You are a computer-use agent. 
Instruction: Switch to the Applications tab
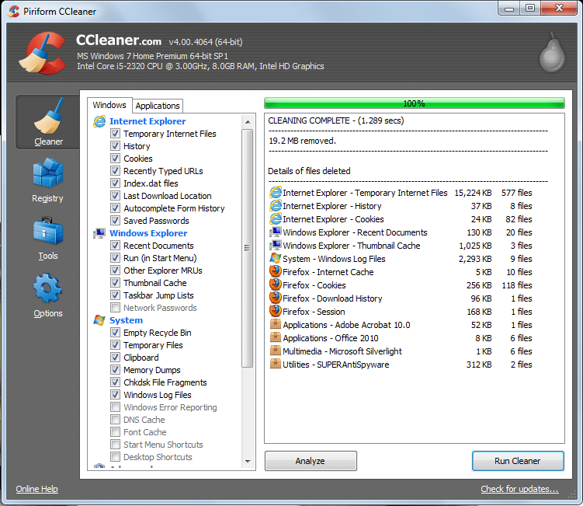(158, 106)
